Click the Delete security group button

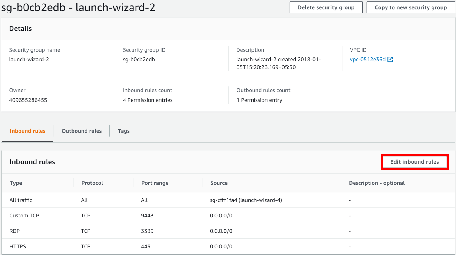pyautogui.click(x=326, y=7)
